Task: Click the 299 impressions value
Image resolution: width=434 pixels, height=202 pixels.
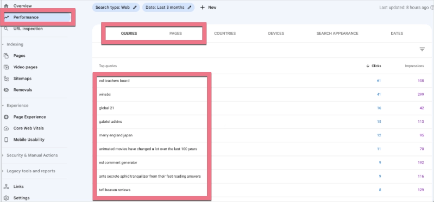Action: 421,94
